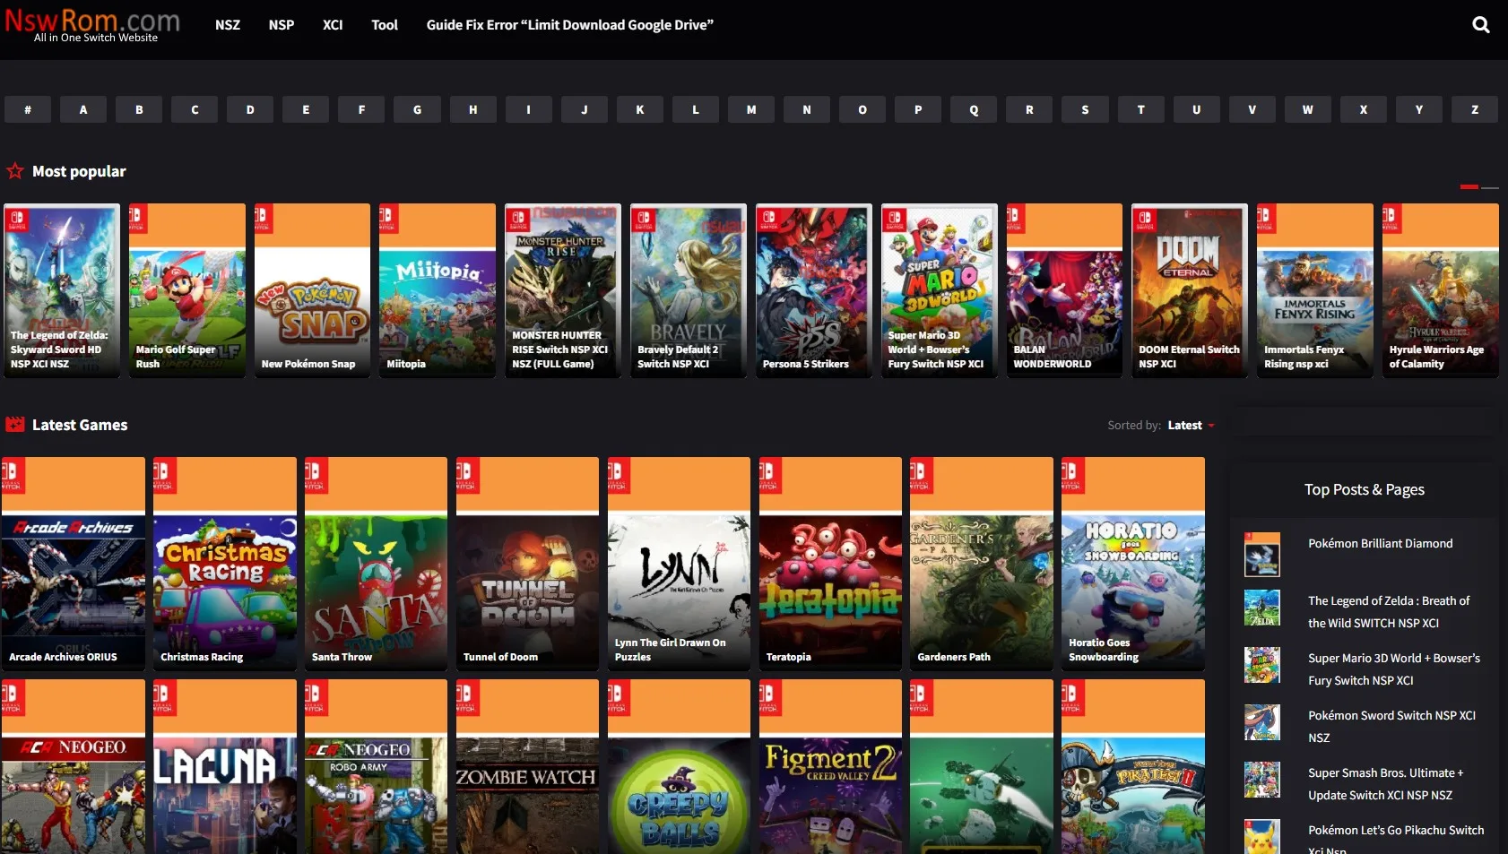Open the Monster Hunter Rise card

pyautogui.click(x=563, y=290)
